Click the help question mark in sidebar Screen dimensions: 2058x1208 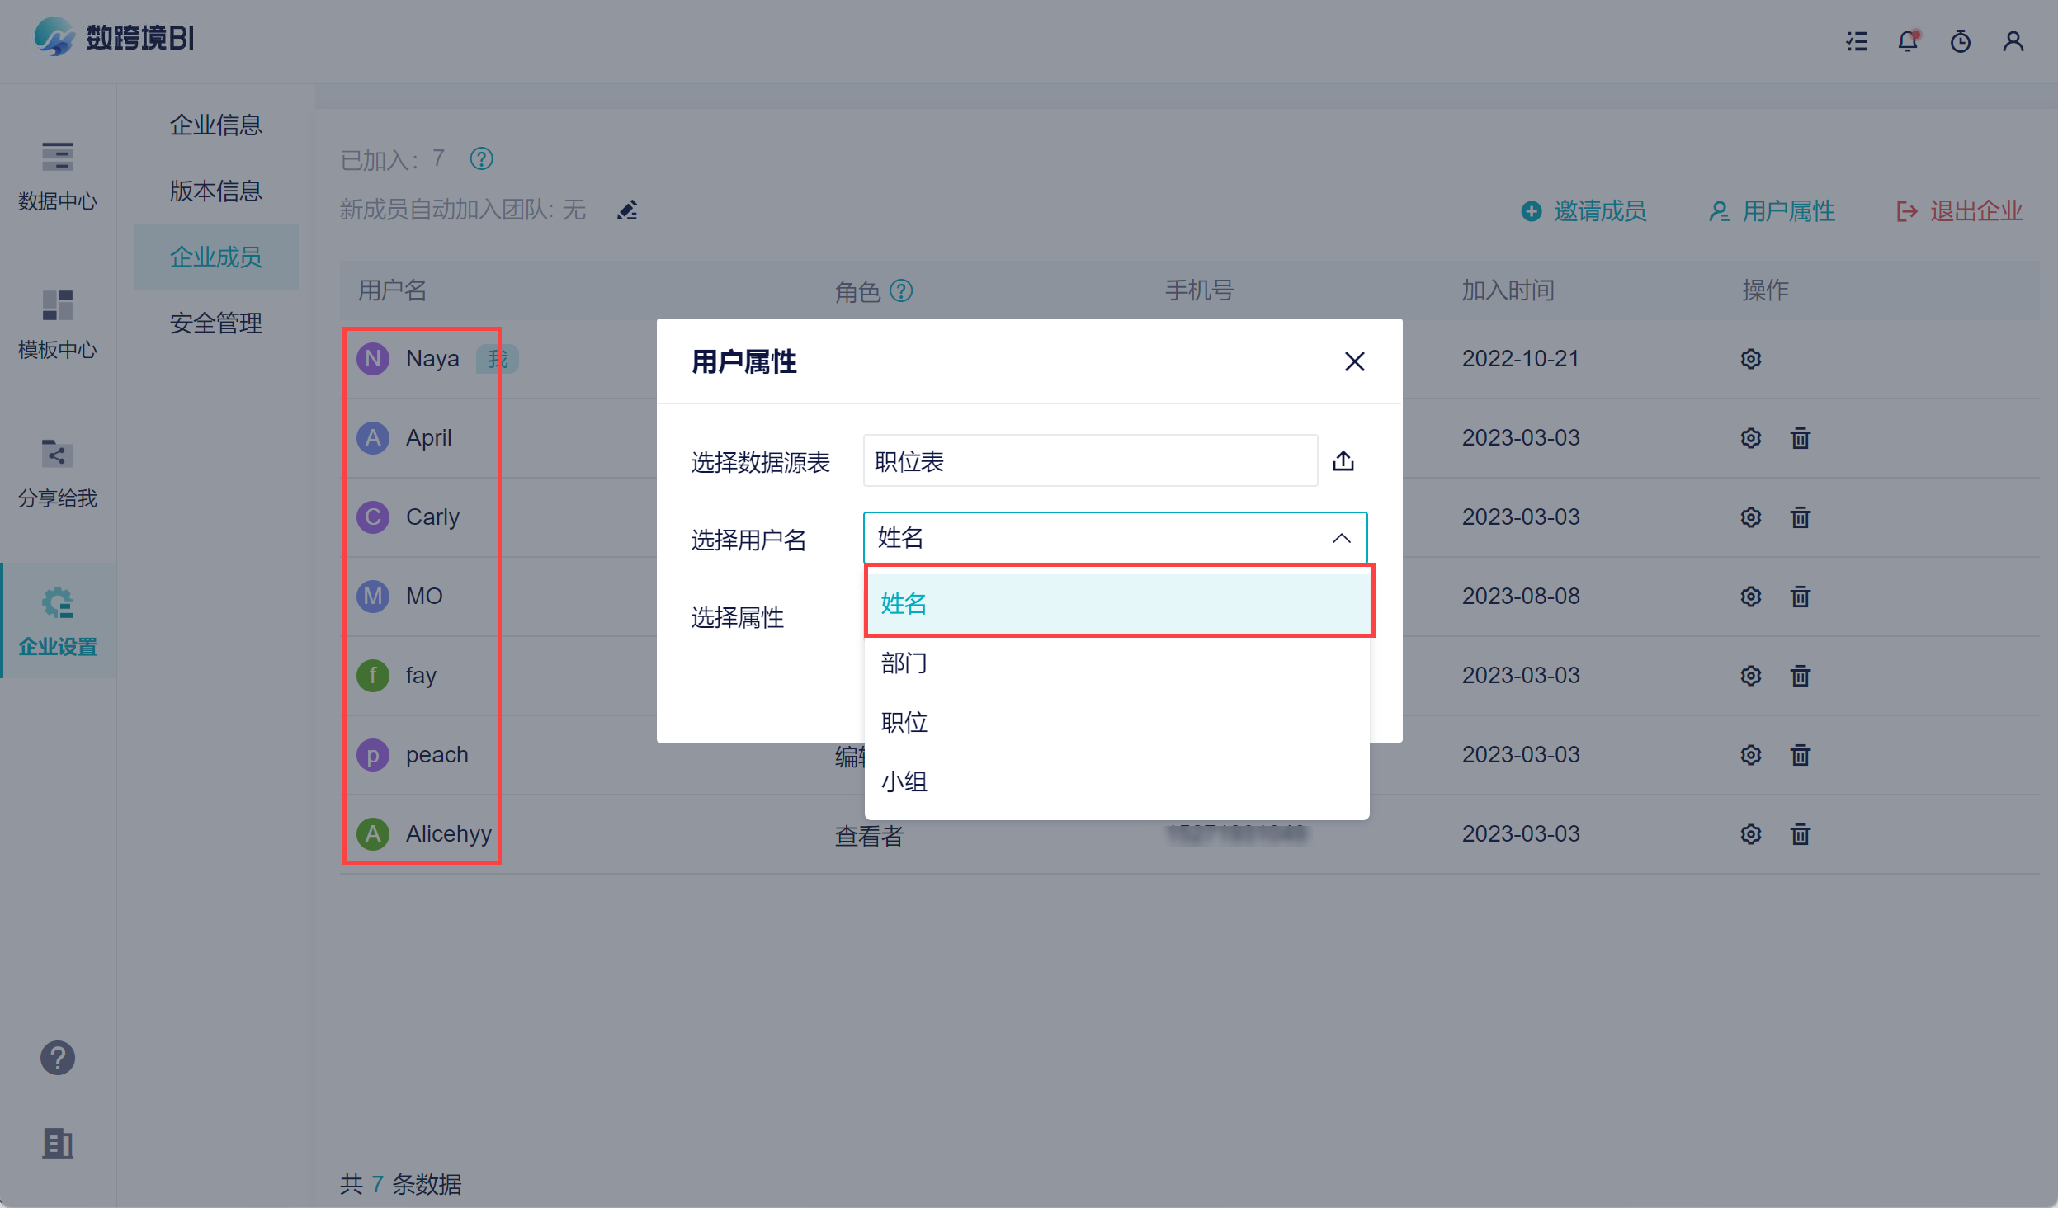coord(57,1058)
